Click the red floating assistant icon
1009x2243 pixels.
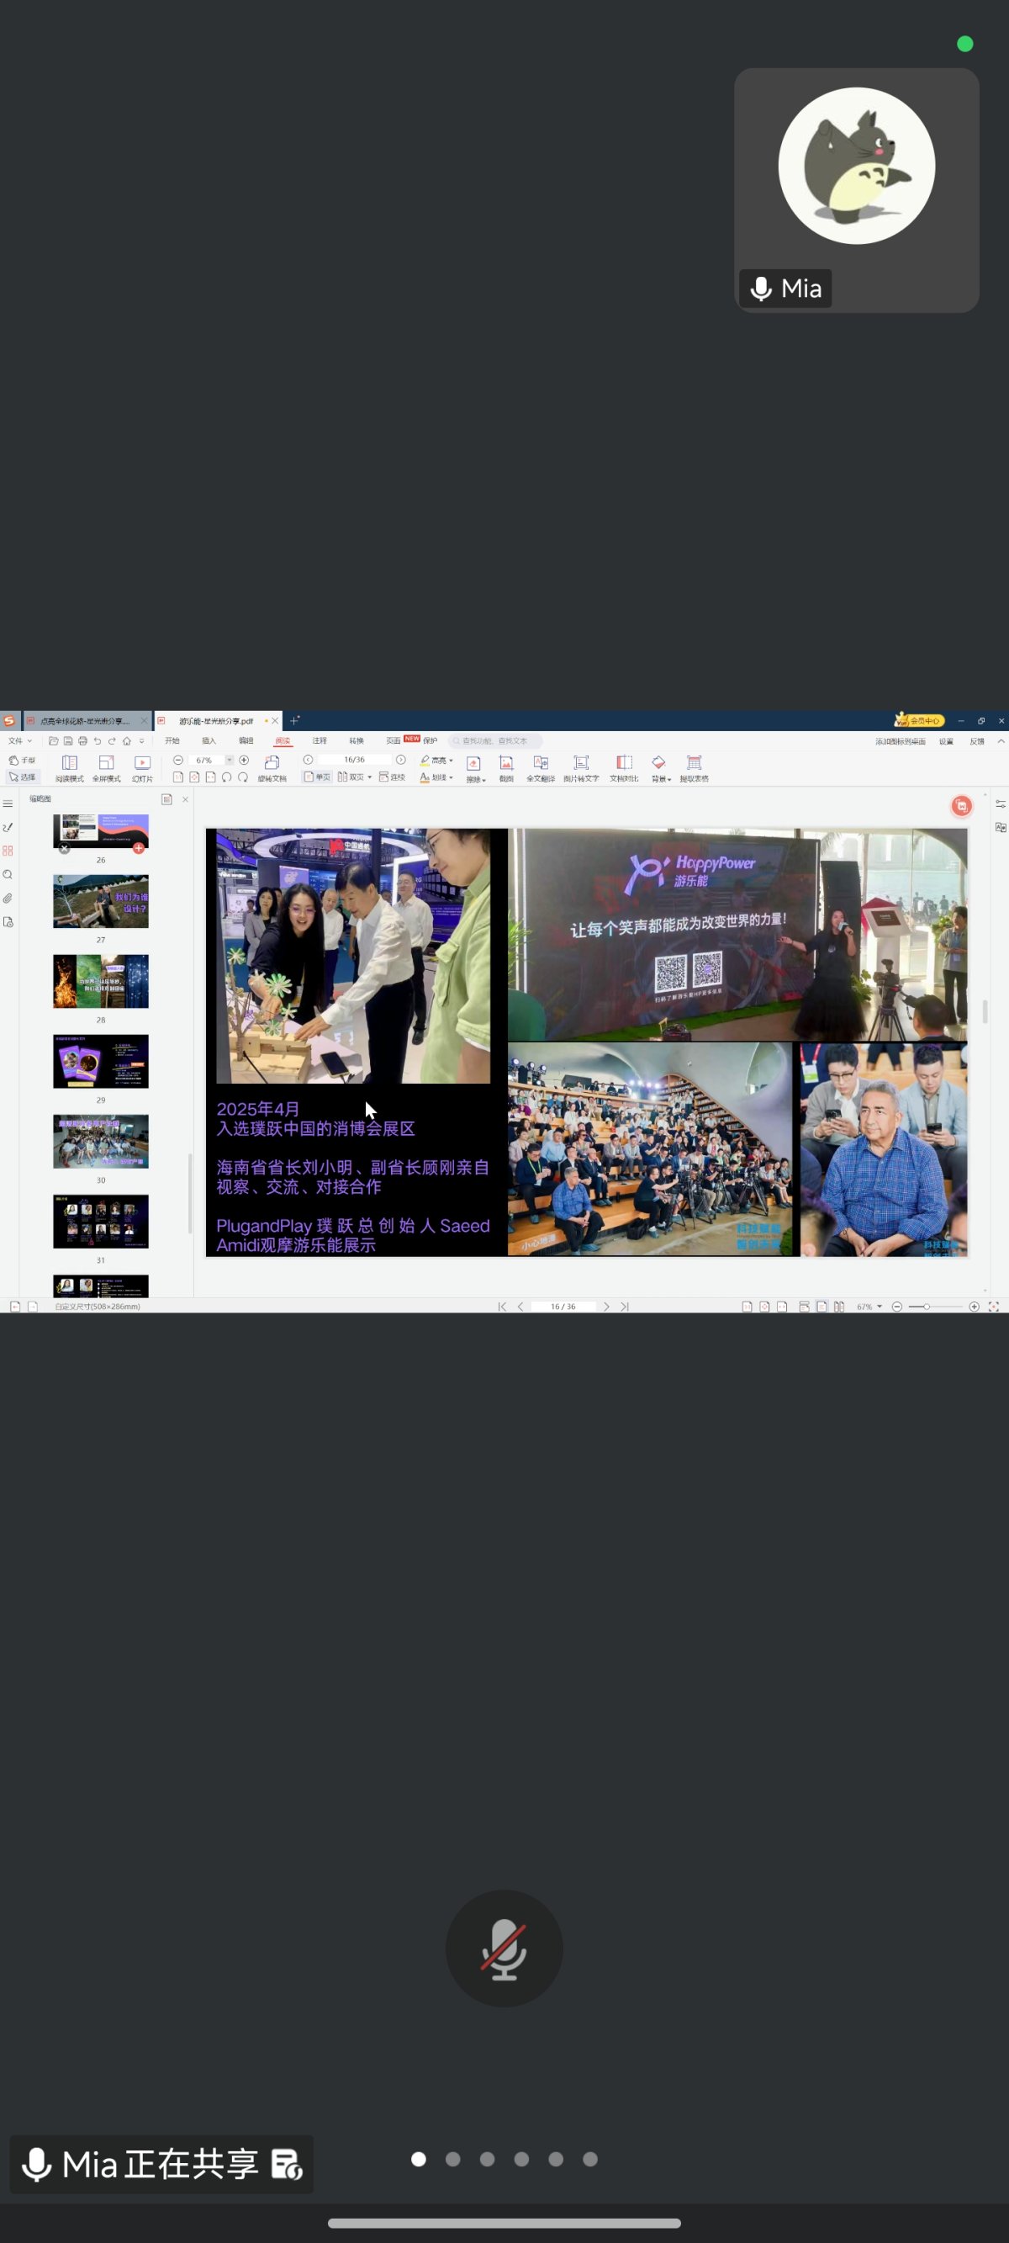point(961,806)
